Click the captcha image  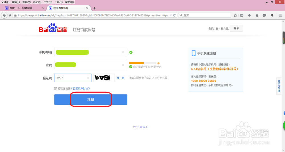click(104, 78)
